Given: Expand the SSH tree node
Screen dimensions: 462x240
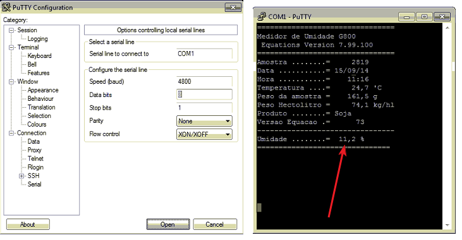Looking at the screenshot, I should (x=21, y=176).
